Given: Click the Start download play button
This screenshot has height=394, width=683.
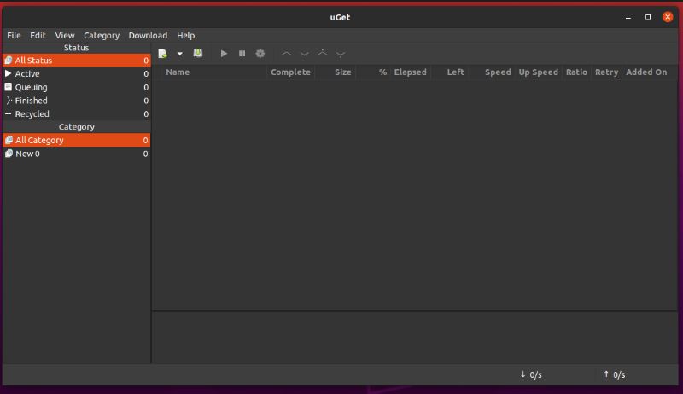Looking at the screenshot, I should click(224, 54).
